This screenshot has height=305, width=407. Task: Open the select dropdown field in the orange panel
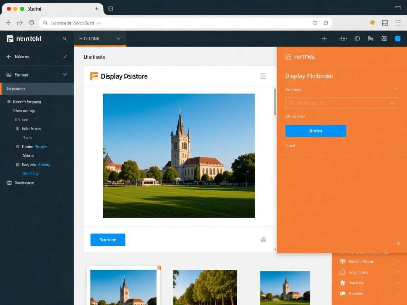coord(341,103)
